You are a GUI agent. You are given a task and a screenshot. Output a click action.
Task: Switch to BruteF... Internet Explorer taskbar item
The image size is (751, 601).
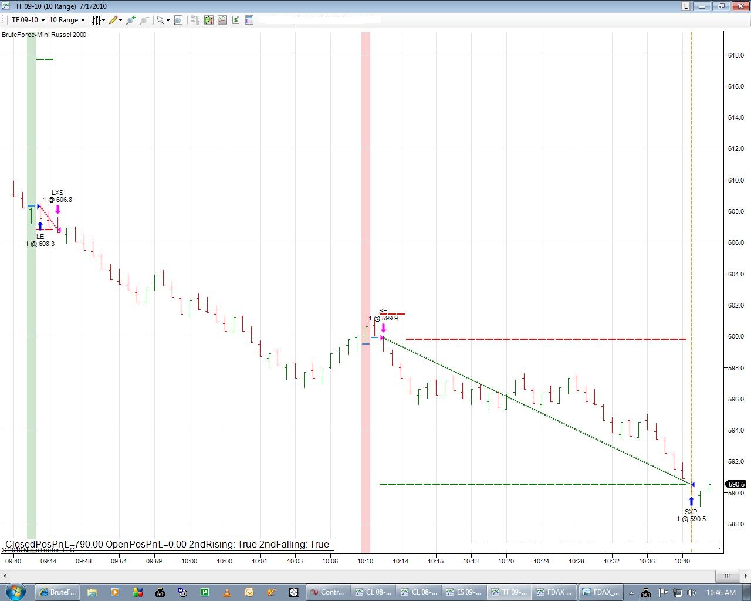click(57, 592)
